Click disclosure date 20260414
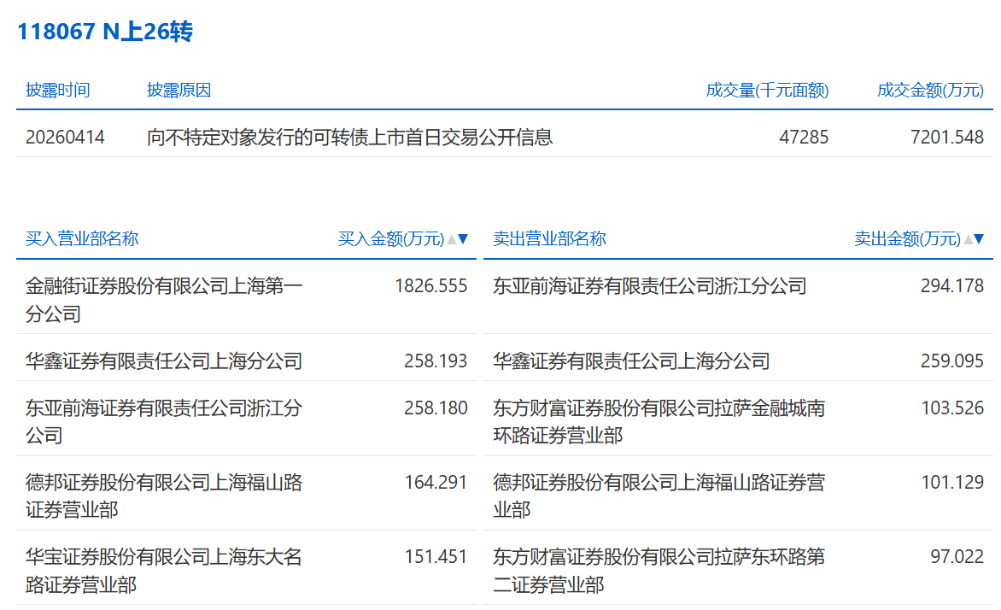 [65, 137]
